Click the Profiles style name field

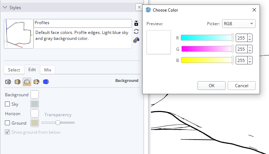click(83, 23)
